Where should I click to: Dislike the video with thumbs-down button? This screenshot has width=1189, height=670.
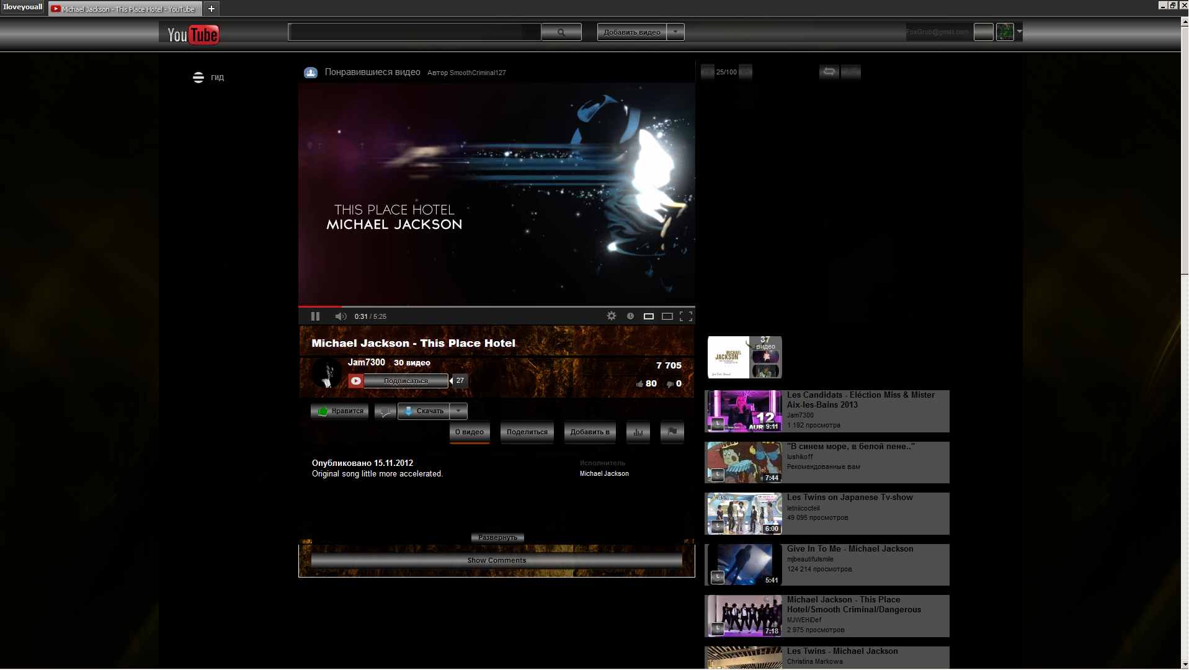385,411
